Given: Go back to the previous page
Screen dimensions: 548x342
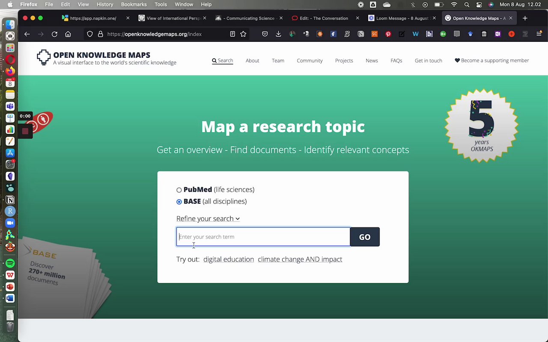Looking at the screenshot, I should (x=27, y=34).
